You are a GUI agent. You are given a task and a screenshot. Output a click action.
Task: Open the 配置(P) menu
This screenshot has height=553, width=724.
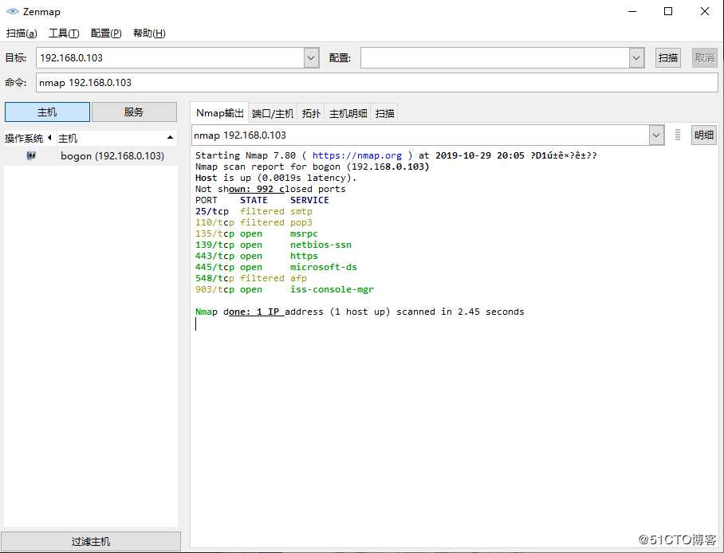coord(106,33)
